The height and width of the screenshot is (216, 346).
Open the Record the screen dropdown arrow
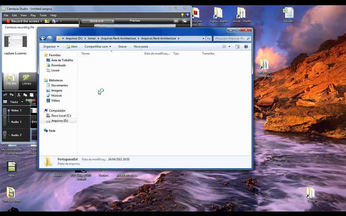41,21
